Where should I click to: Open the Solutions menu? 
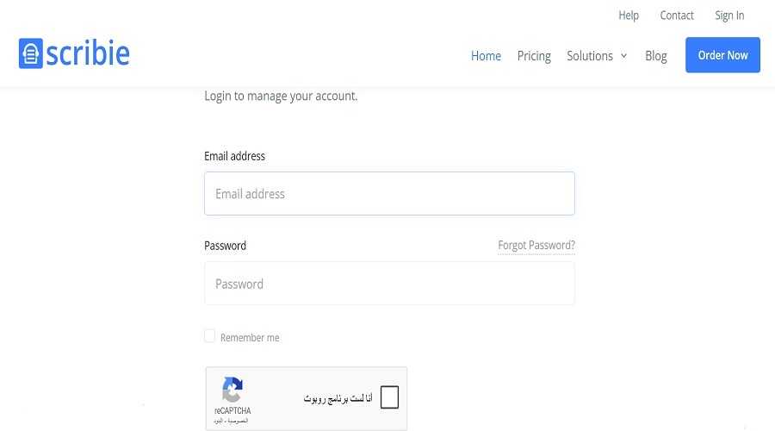590,56
